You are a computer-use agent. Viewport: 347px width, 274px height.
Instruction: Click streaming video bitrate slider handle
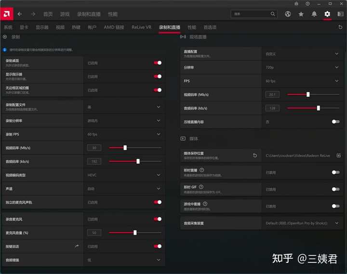[308, 94]
